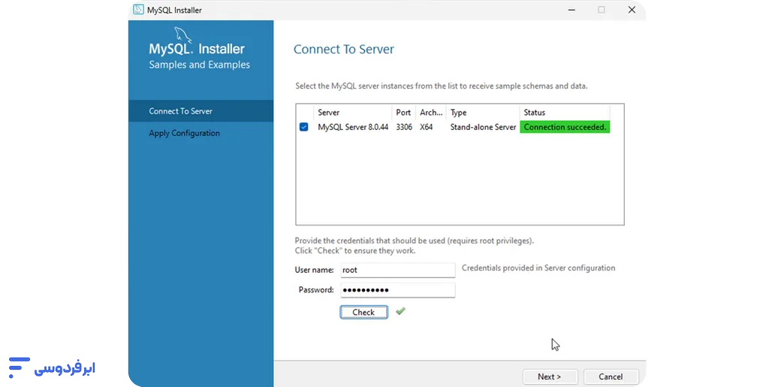The height and width of the screenshot is (387, 769).
Task: Click the Stand-alone Server type cell
Action: click(x=483, y=127)
